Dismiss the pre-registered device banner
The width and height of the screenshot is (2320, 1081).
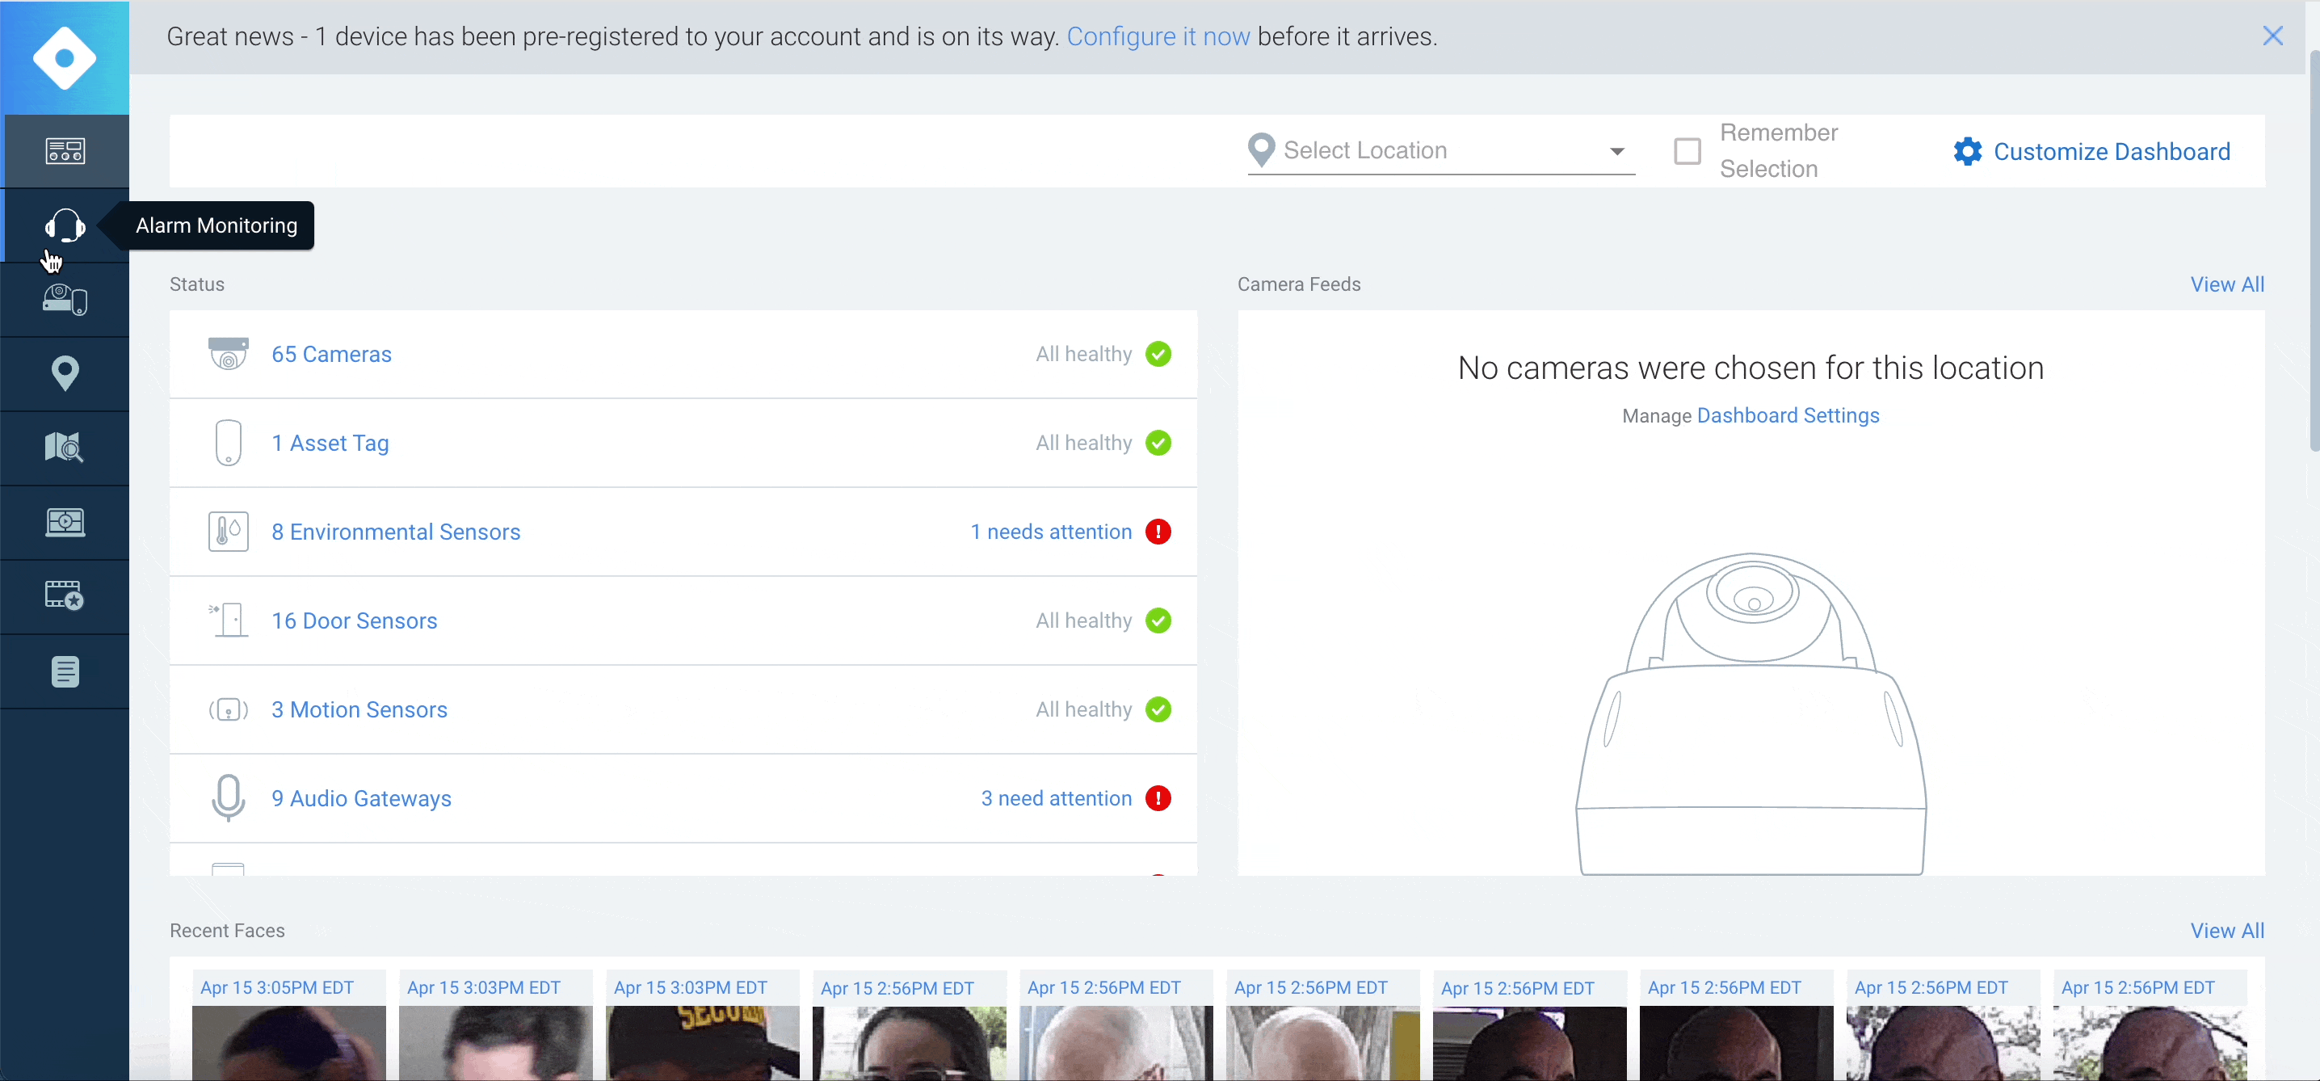pyautogui.click(x=2272, y=36)
